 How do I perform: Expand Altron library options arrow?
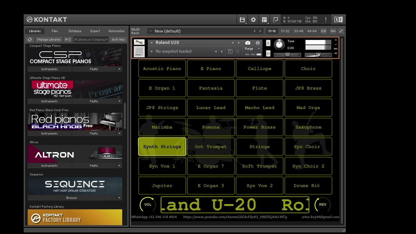tap(119, 166)
